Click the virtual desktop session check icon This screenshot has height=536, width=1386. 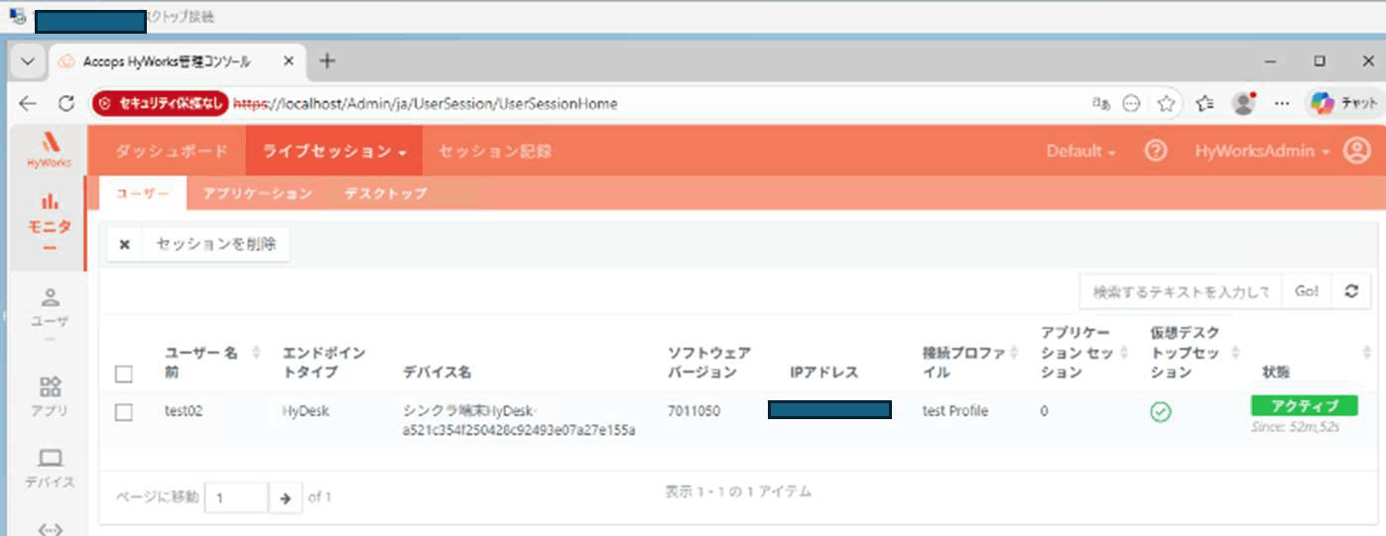point(1160,411)
